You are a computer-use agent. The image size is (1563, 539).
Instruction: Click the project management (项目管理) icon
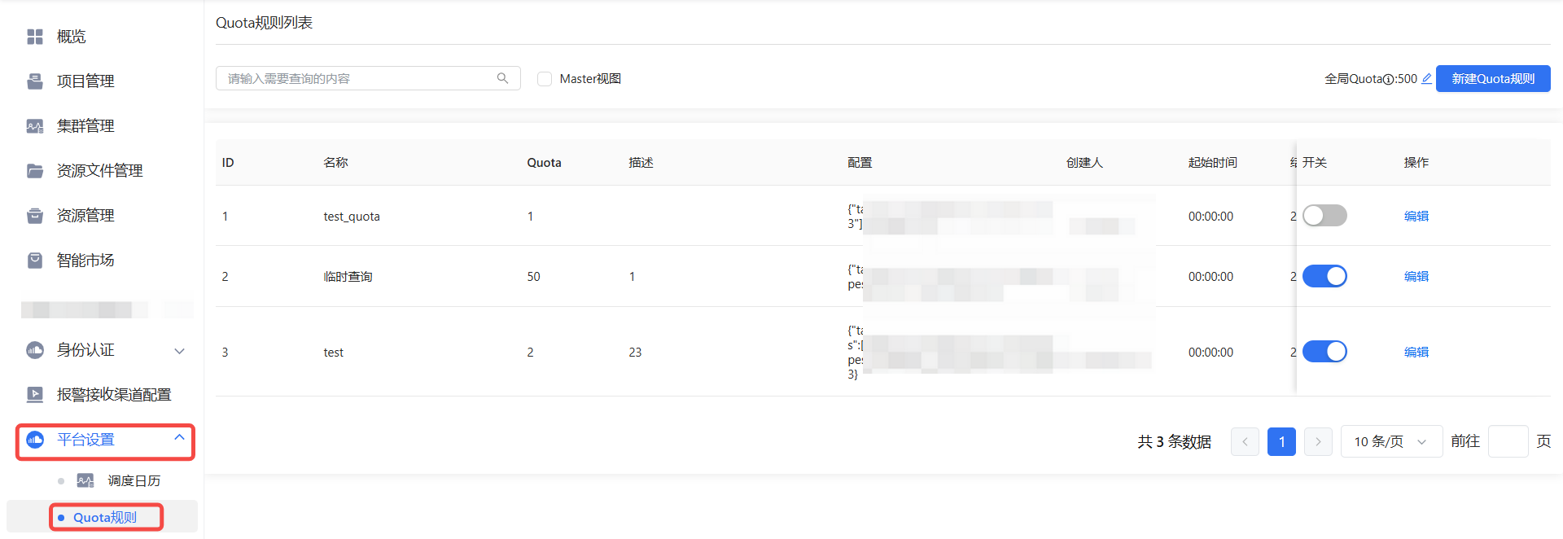35,81
